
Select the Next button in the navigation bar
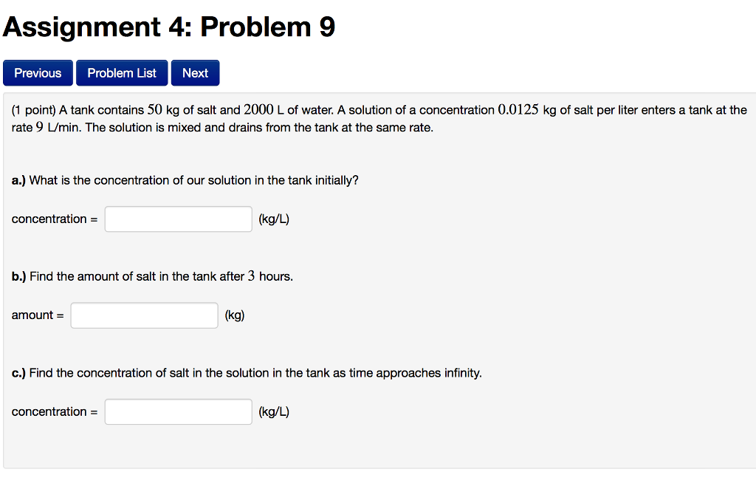pos(195,72)
